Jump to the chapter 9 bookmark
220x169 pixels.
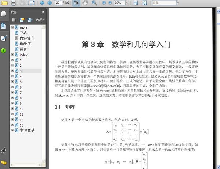coord(21,104)
